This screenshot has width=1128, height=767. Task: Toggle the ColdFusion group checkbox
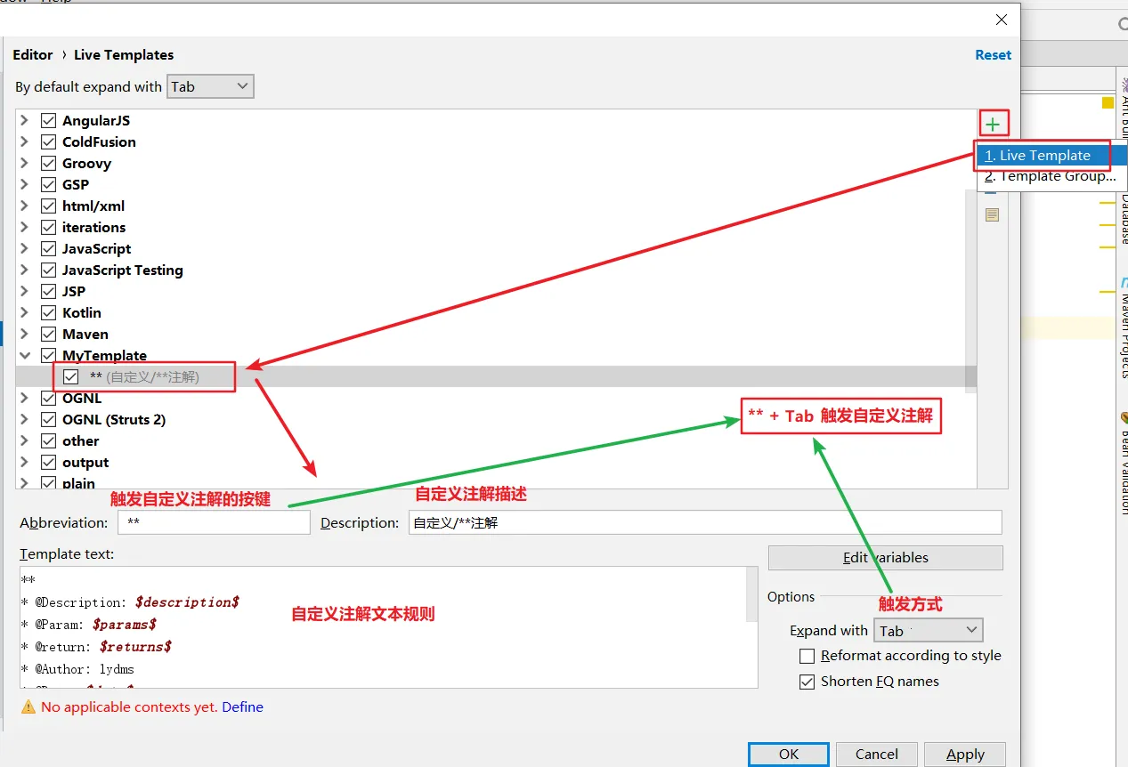tap(49, 141)
